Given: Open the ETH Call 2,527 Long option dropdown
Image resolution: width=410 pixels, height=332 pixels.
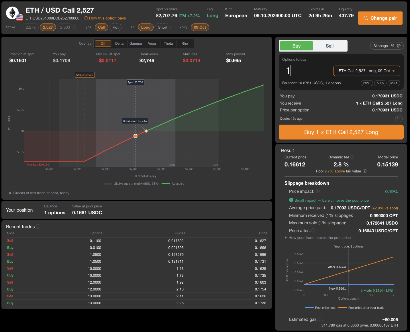Looking at the screenshot, I should (367, 71).
